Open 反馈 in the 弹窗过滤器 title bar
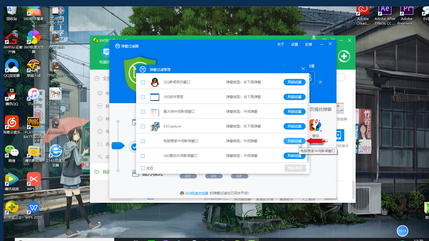Screen dimensions: 429x241 (x=308, y=44)
